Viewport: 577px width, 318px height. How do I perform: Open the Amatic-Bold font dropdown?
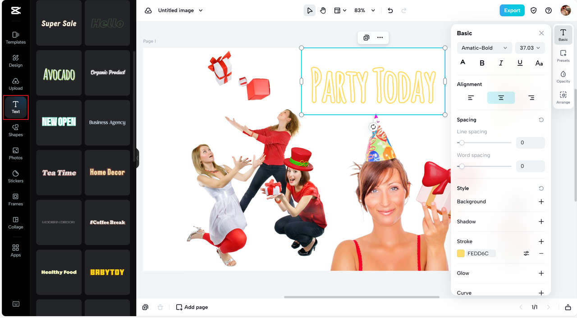pos(484,48)
